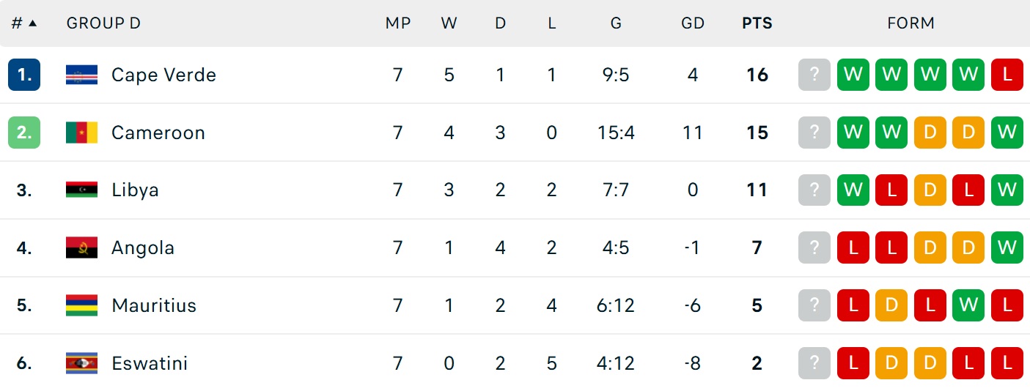Click Mauritius's green win form badge
1030x391 pixels.
pyautogui.click(x=968, y=305)
